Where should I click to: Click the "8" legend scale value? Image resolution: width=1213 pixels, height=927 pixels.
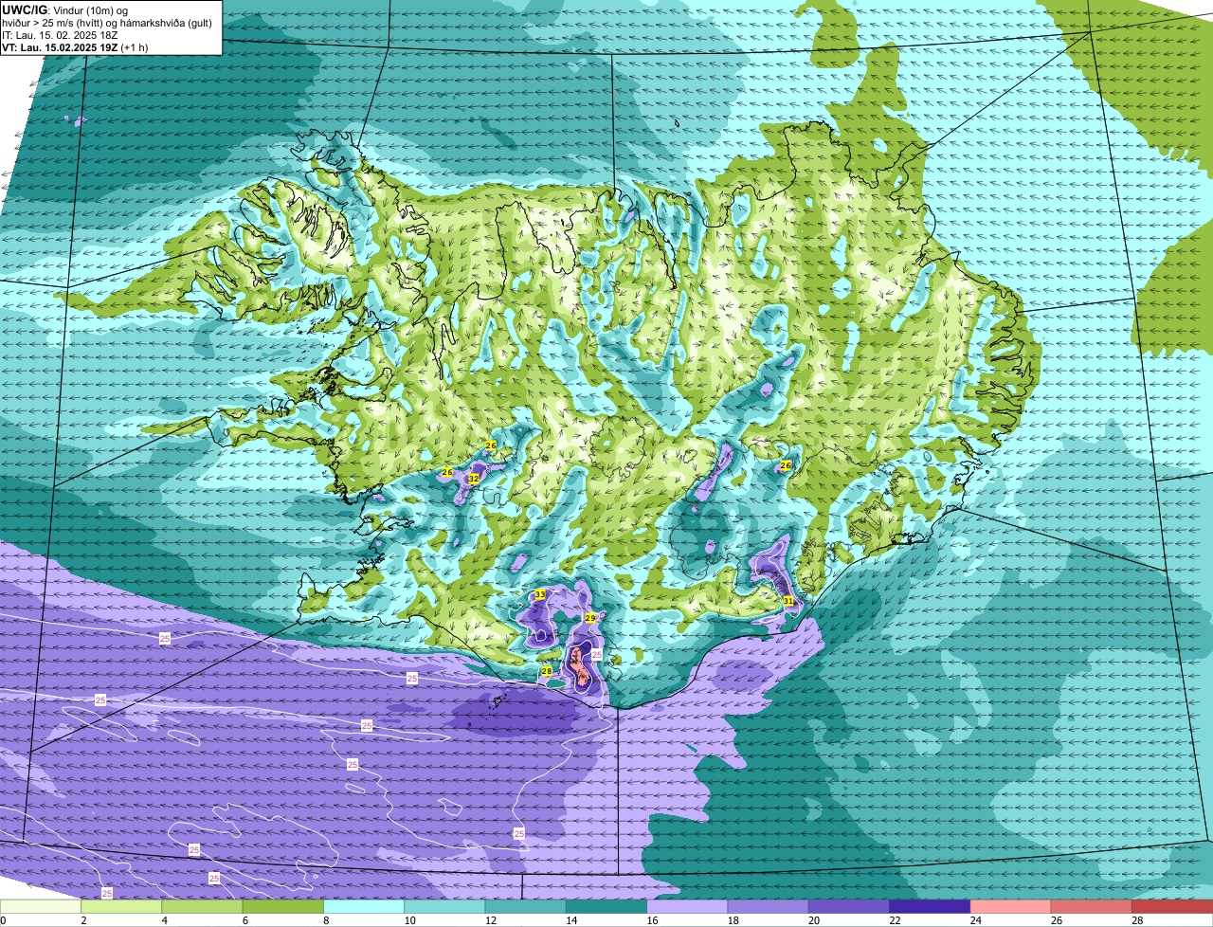click(x=326, y=920)
